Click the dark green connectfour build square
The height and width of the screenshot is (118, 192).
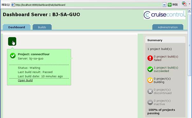tap(12, 41)
